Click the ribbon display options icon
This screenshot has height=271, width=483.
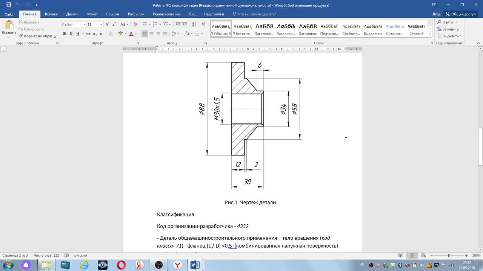click(x=434, y=5)
